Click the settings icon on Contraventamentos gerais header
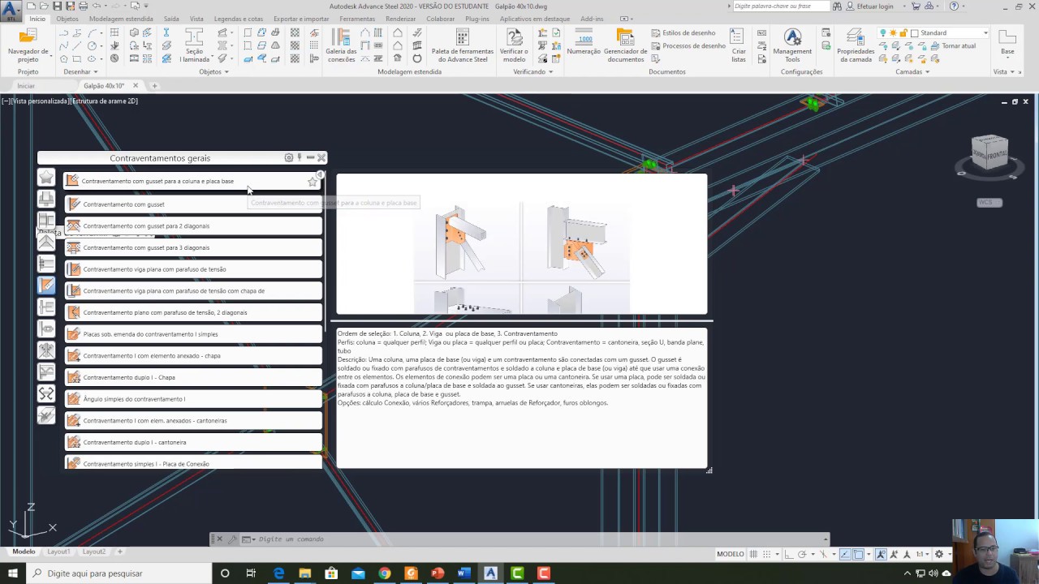Image resolution: width=1039 pixels, height=584 pixels. pos(288,158)
